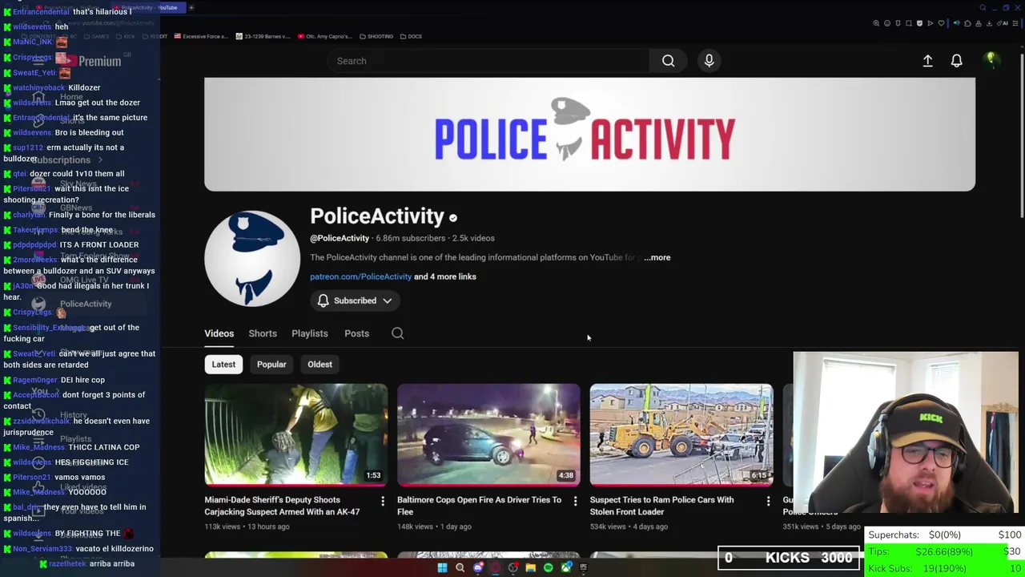Open Suspect Tries to Ram Police Cars title

click(x=661, y=506)
